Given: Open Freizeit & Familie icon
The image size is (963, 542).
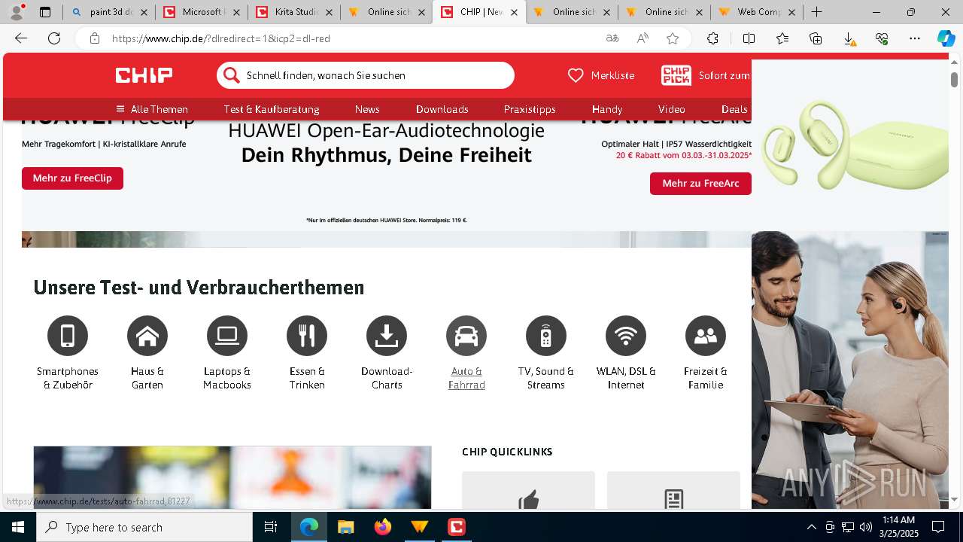Looking at the screenshot, I should (x=706, y=336).
